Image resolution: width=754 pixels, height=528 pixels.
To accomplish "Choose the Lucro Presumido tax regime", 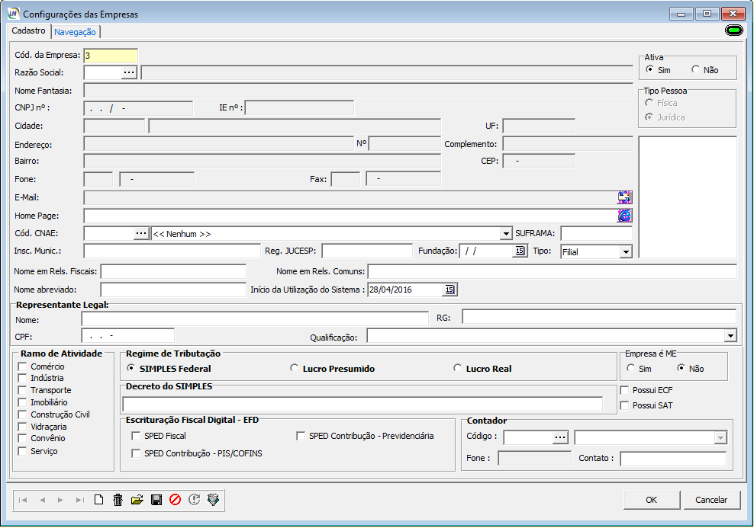I will click(x=295, y=368).
